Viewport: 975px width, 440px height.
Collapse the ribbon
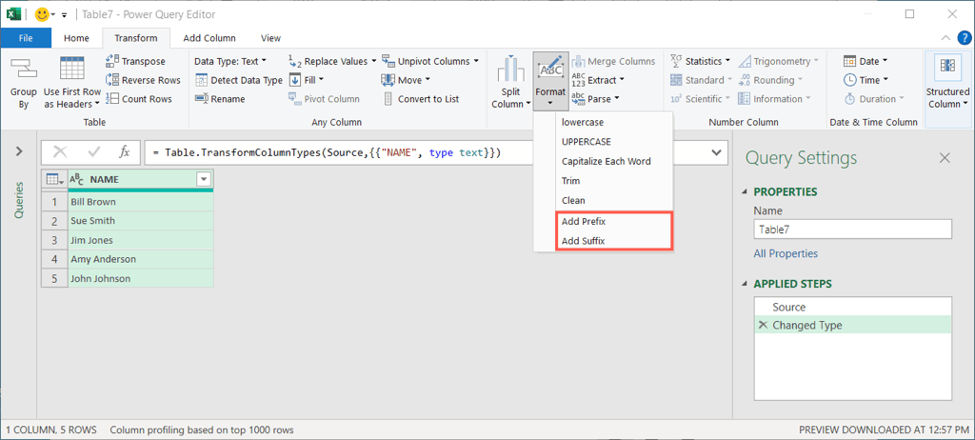click(945, 38)
